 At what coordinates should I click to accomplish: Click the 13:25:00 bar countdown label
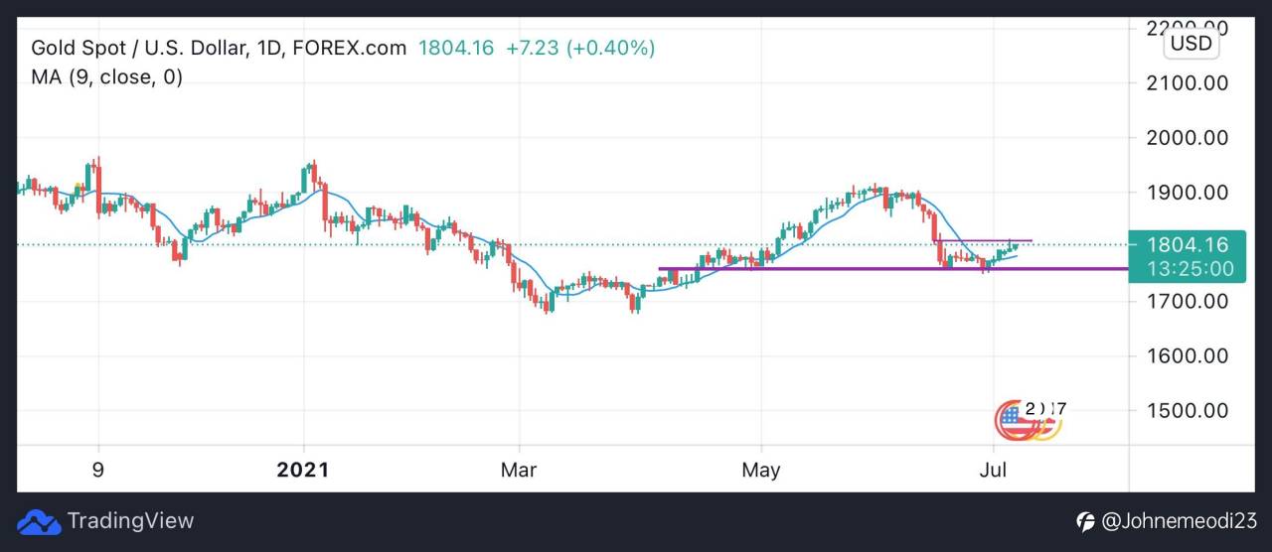(x=1190, y=268)
